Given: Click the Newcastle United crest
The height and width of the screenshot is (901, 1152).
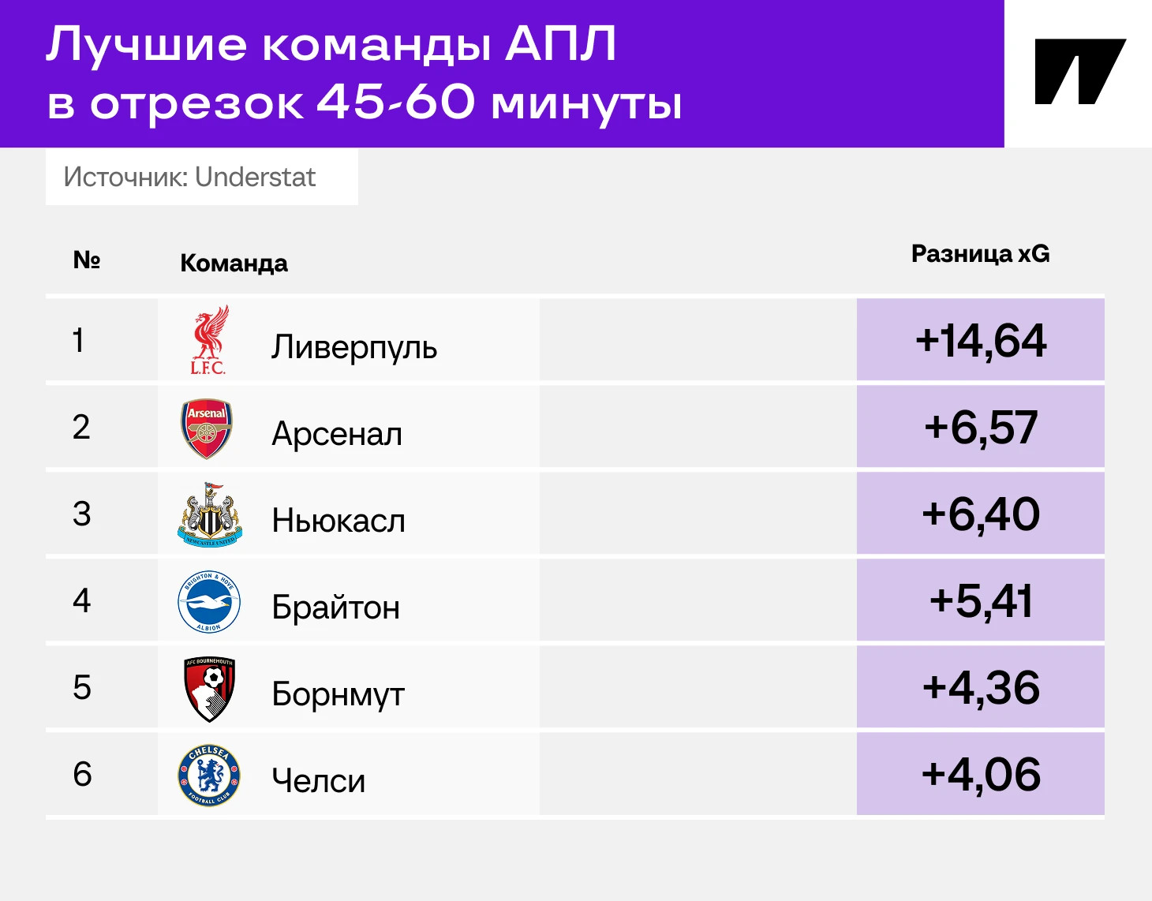Looking at the screenshot, I should [209, 515].
